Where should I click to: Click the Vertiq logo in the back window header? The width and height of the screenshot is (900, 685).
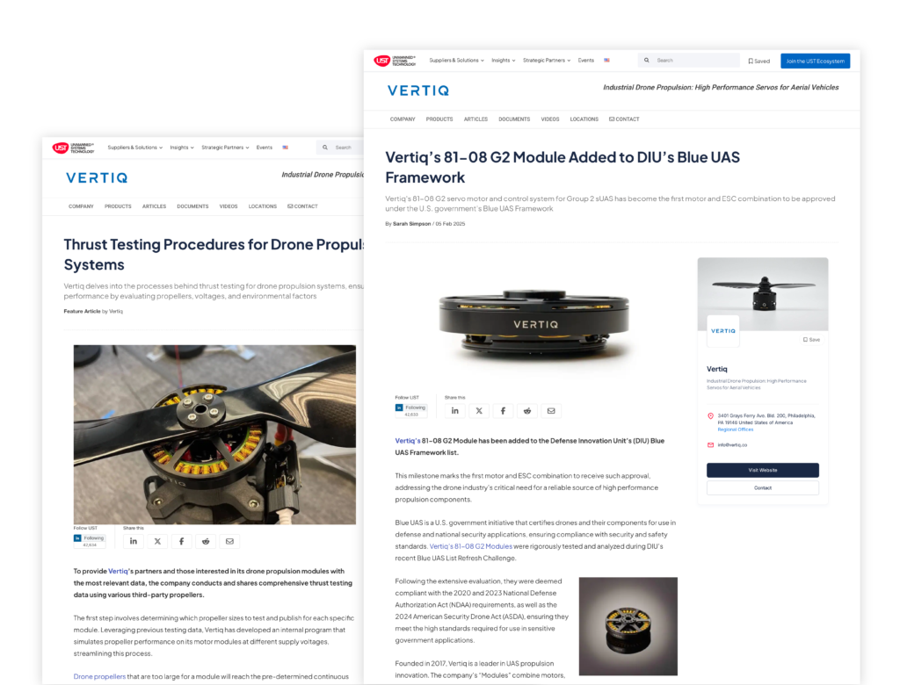[97, 178]
